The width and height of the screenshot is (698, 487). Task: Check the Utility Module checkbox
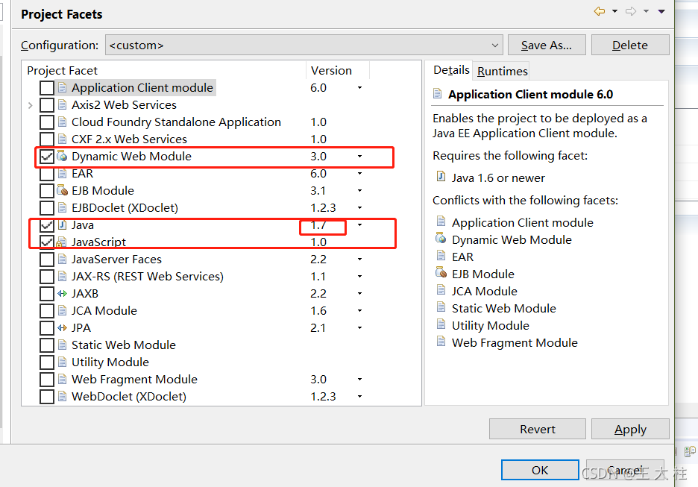tap(47, 362)
